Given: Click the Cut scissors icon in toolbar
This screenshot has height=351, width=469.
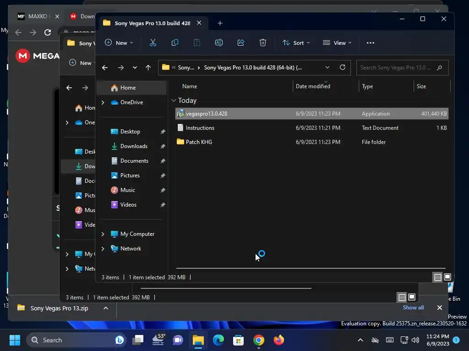Looking at the screenshot, I should point(153,43).
